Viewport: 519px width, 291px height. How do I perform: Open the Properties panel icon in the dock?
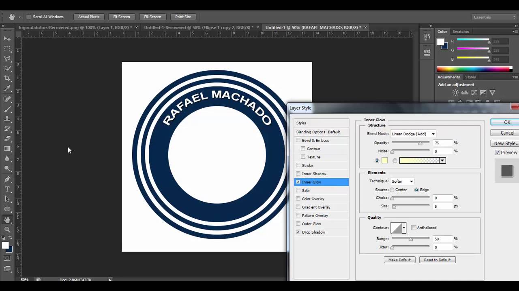(427, 52)
